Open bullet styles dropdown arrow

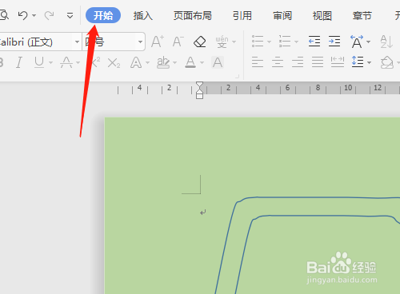[x=269, y=42]
